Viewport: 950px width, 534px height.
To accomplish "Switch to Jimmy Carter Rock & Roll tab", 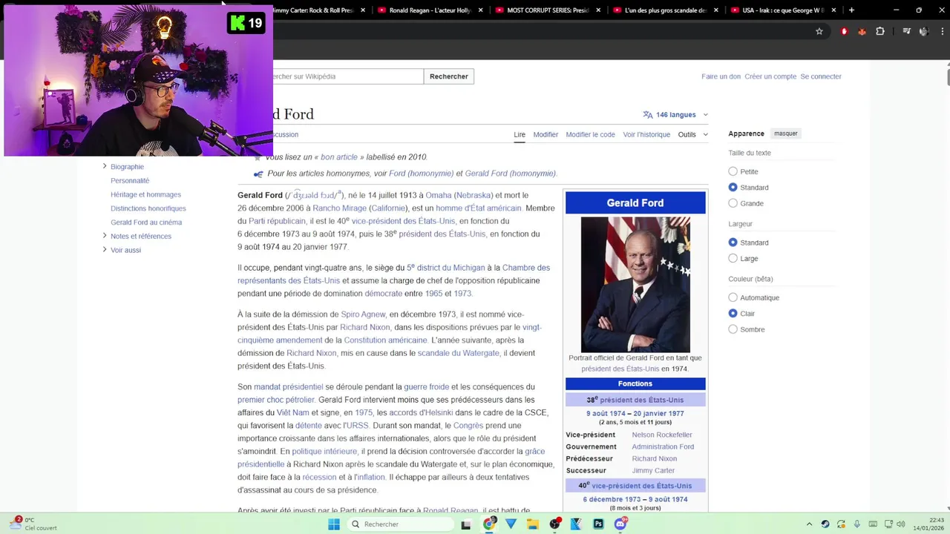I will point(321,10).
